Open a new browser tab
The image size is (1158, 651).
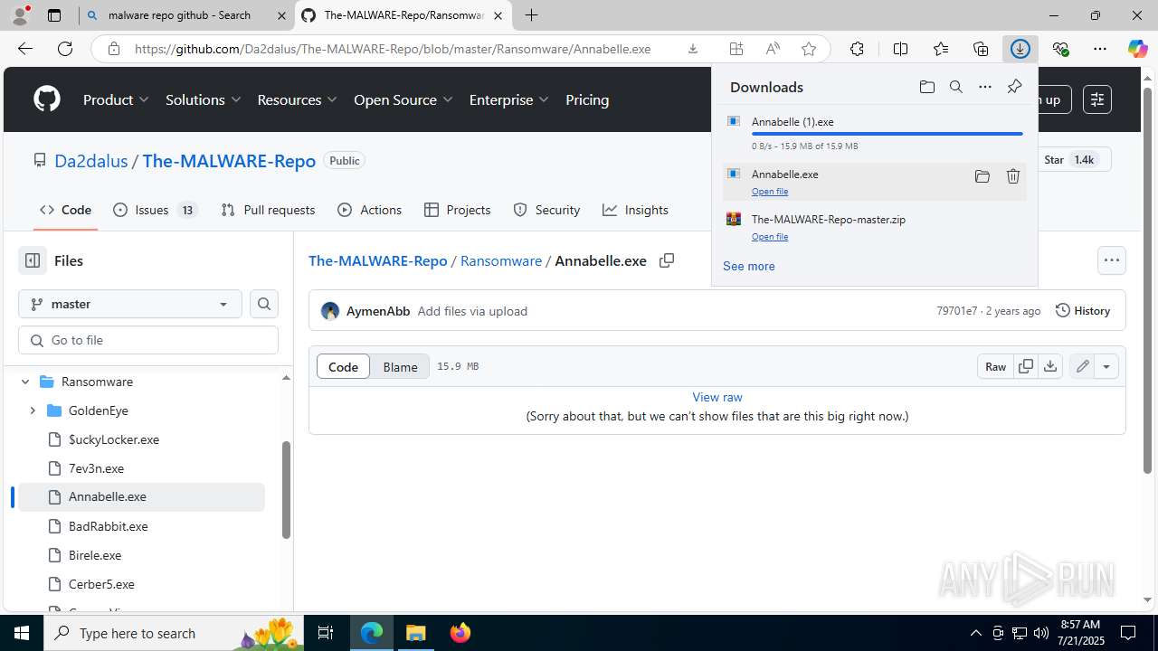(x=532, y=15)
